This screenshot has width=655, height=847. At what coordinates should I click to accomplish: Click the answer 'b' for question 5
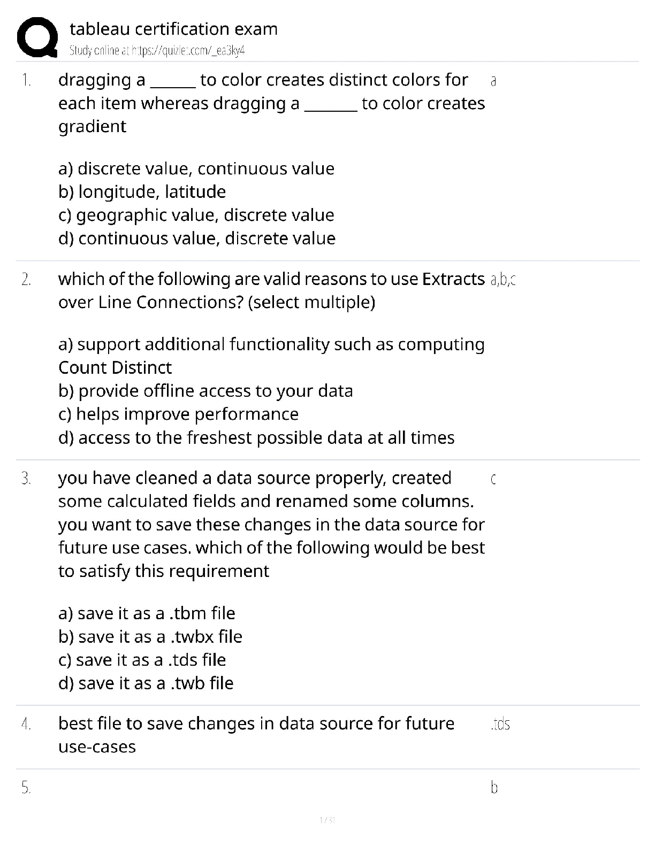coord(494,788)
